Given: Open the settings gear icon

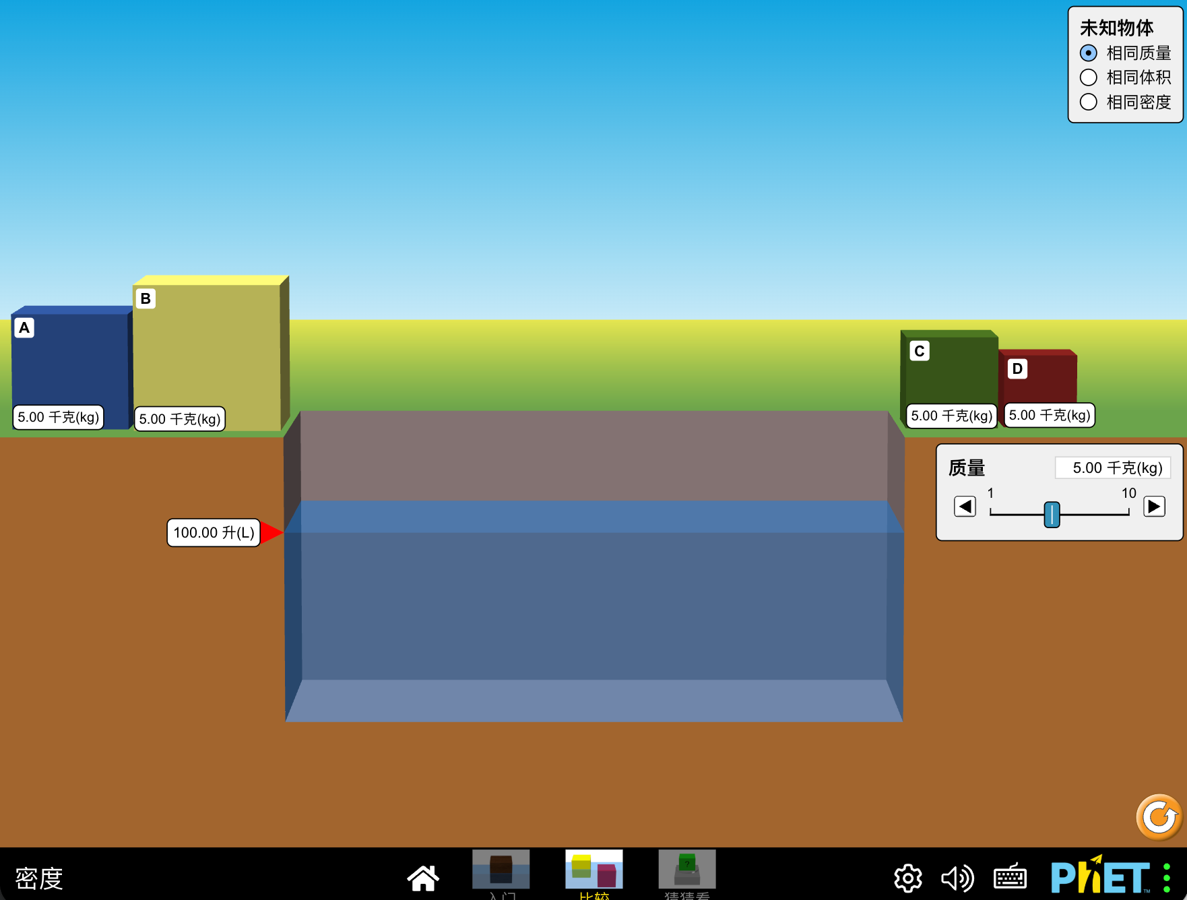Looking at the screenshot, I should click(x=907, y=878).
